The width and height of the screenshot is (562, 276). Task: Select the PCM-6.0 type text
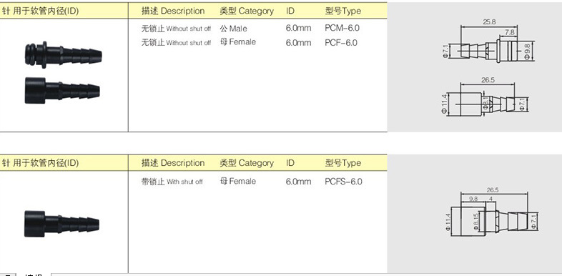[x=342, y=28]
